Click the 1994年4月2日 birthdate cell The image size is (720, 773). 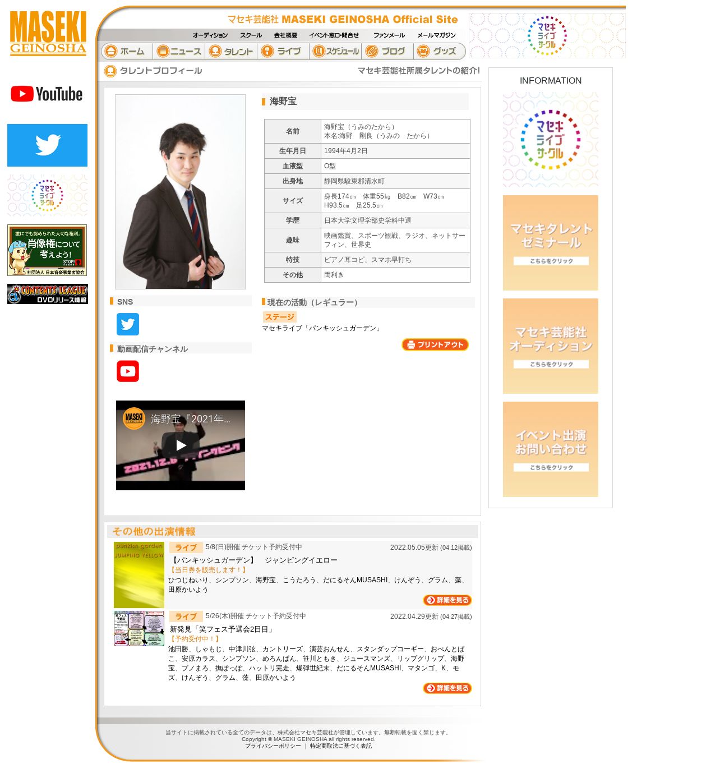point(395,151)
